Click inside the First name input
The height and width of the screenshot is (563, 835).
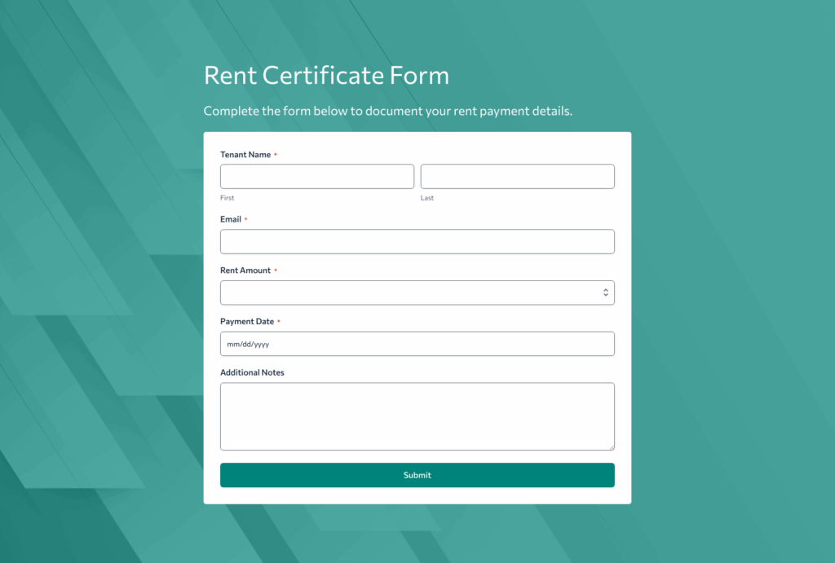tap(316, 176)
